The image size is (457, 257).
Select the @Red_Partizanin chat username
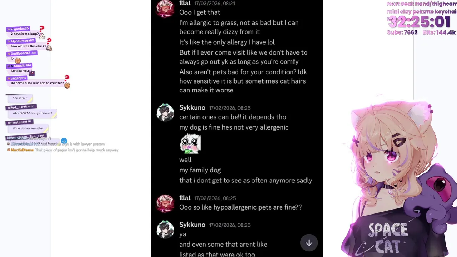[21, 106]
